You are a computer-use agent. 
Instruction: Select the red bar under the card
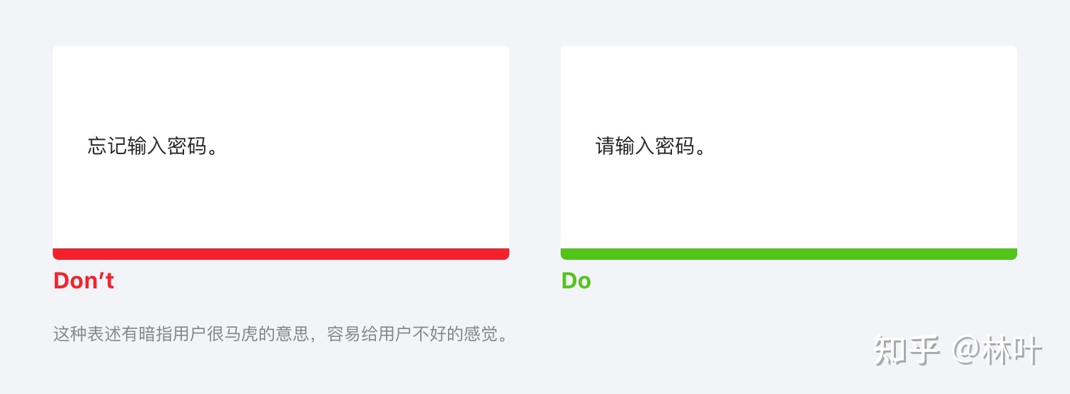pos(281,254)
